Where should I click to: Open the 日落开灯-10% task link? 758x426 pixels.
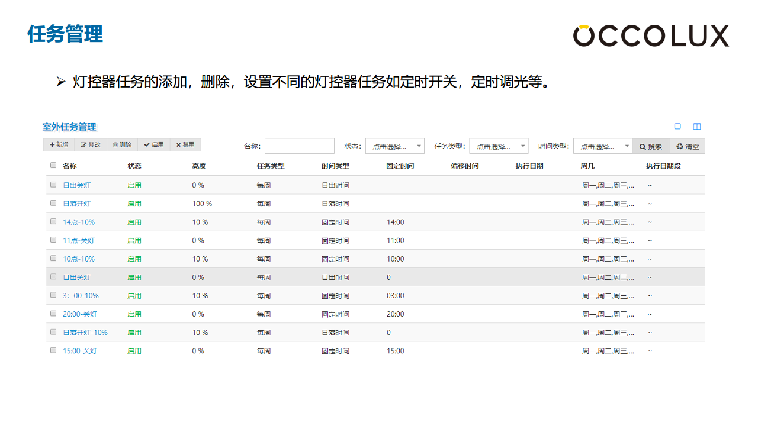(x=85, y=332)
